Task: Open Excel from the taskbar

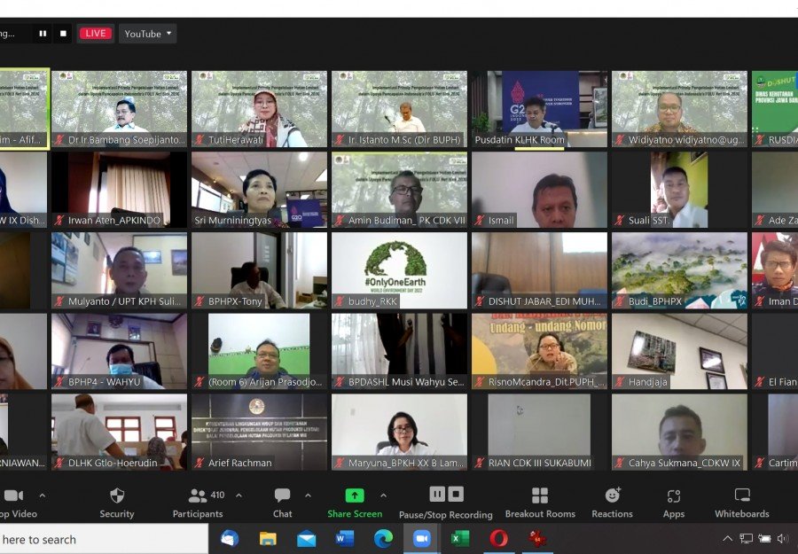Action: coord(460,539)
